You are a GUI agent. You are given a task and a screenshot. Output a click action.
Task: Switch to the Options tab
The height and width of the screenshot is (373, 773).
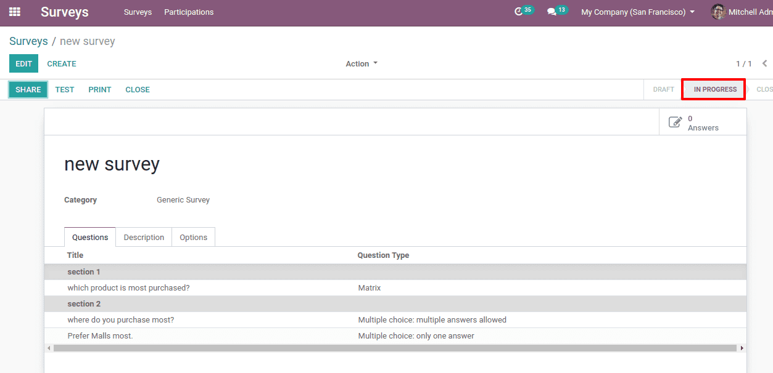coord(194,237)
